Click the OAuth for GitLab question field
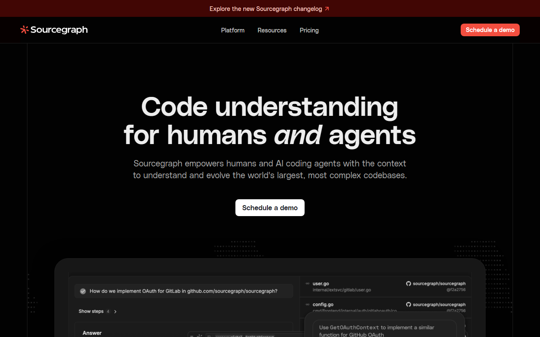 [x=184, y=291]
